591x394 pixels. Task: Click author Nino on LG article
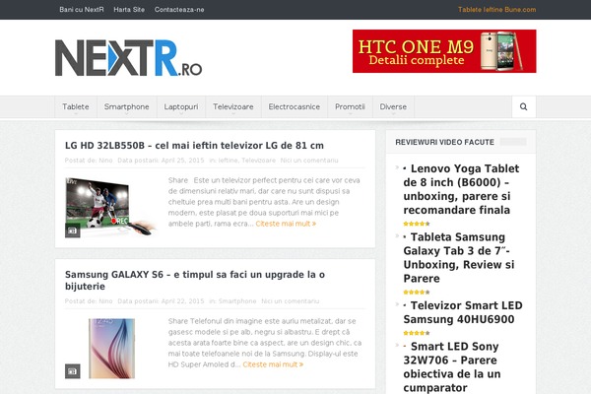105,161
